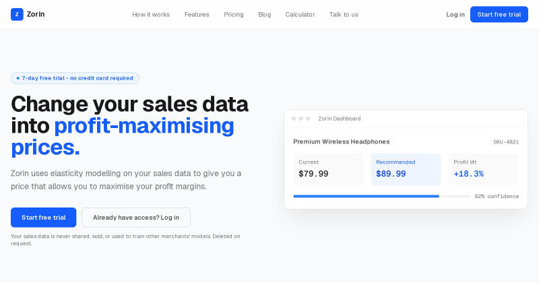Select Talk to us in header

coord(344,14)
